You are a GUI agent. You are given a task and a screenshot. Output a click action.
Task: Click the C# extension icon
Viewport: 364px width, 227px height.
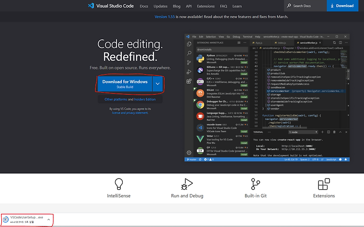click(x=200, y=151)
